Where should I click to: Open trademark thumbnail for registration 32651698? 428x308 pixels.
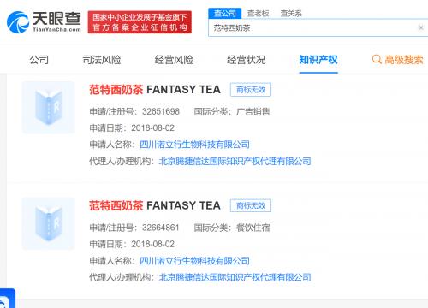(x=49, y=107)
